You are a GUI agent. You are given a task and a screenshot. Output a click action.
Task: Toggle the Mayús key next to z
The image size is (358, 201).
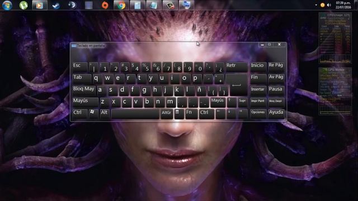pos(85,102)
